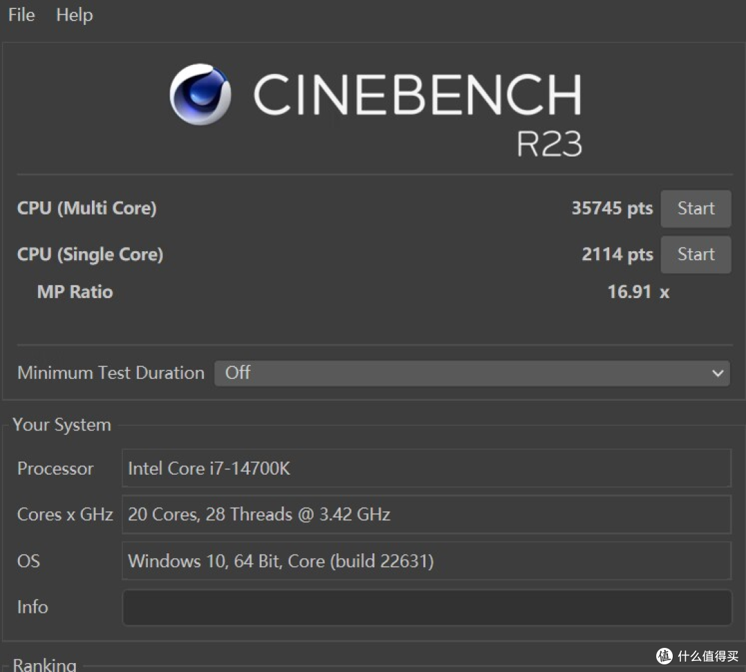Click the 2114 pts single core score

pyautogui.click(x=617, y=255)
